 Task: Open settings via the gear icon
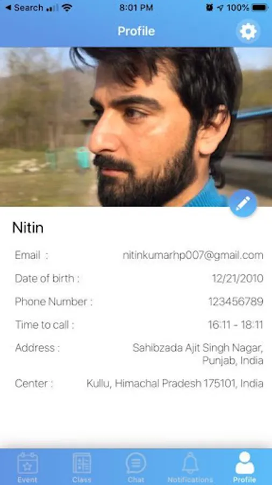248,31
